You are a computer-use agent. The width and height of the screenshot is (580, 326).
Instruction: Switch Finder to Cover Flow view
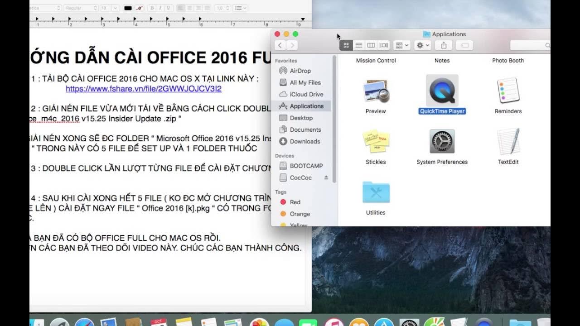point(384,45)
